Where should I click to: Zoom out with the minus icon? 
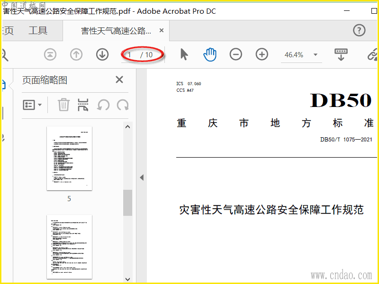pyautogui.click(x=236, y=54)
